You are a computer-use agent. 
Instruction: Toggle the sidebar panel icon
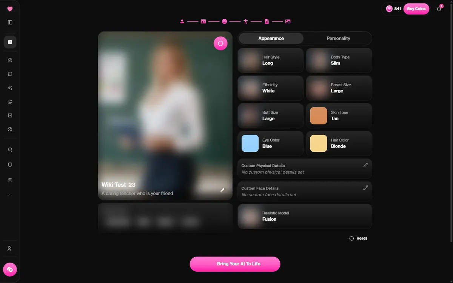[10, 22]
